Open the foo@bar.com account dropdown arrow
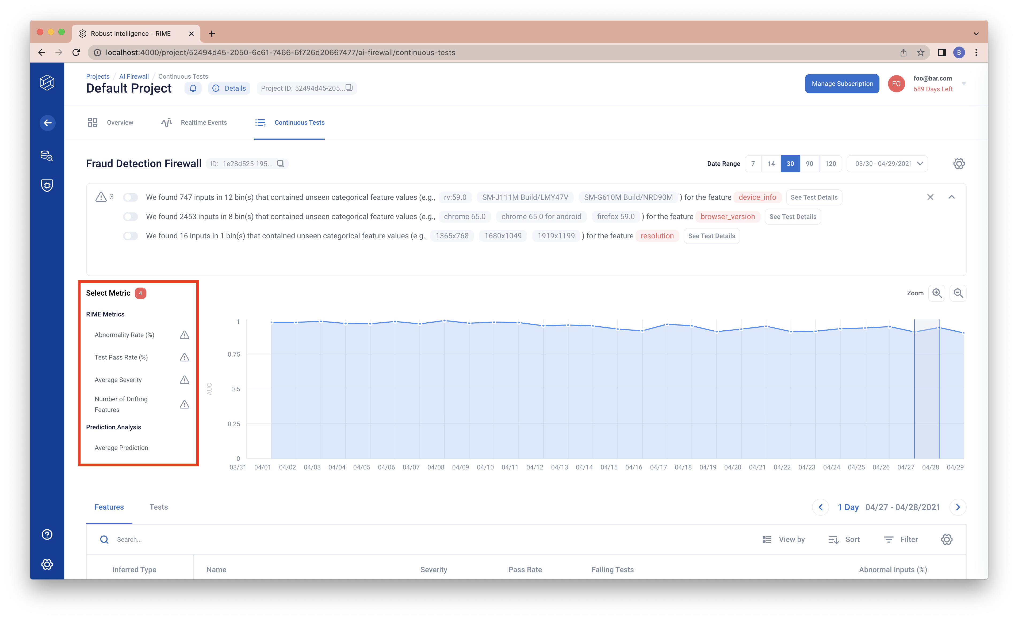 [964, 83]
